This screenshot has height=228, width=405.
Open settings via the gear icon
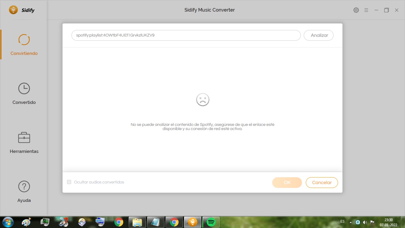click(x=356, y=10)
